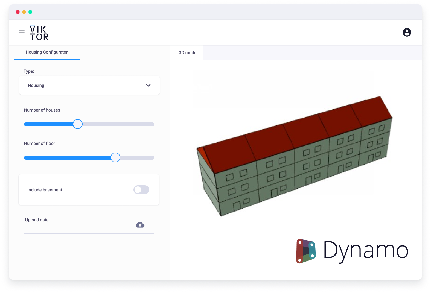Click the Dynamo text label

[365, 250]
